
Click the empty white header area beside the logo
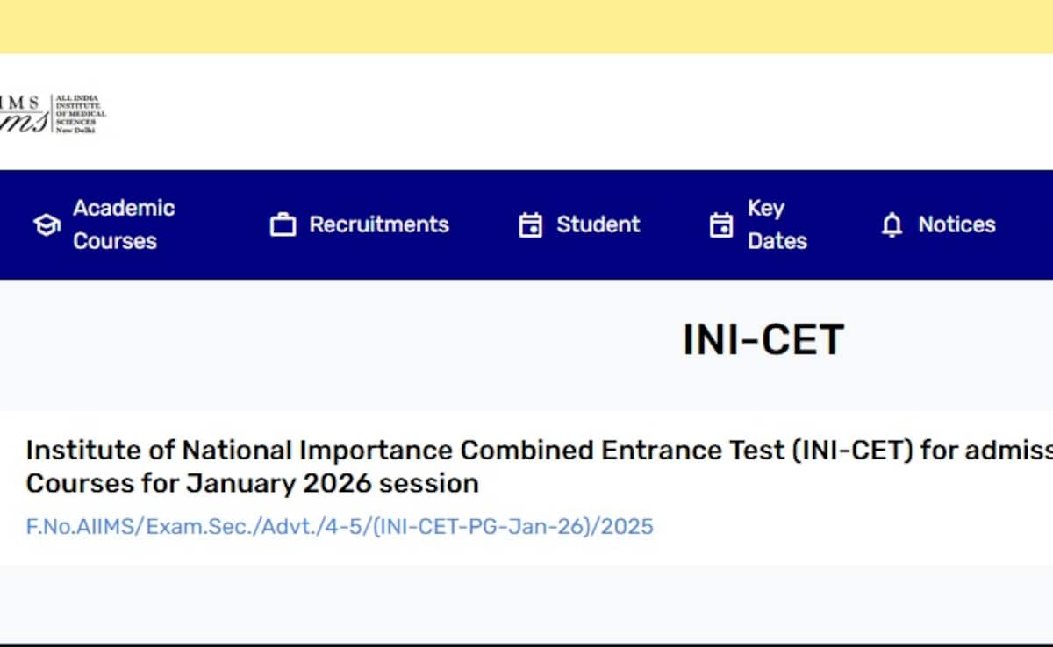click(570, 112)
